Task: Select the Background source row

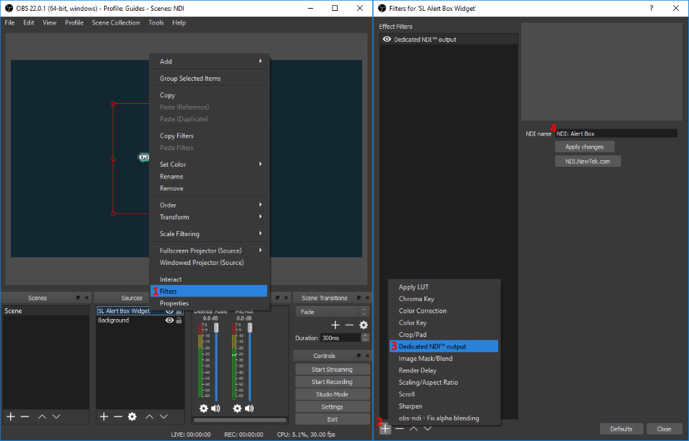Action: [140, 320]
